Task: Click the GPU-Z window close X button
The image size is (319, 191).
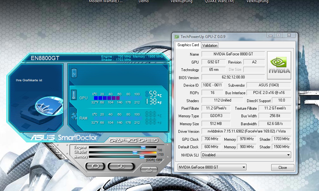Action: pyautogui.click(x=289, y=35)
